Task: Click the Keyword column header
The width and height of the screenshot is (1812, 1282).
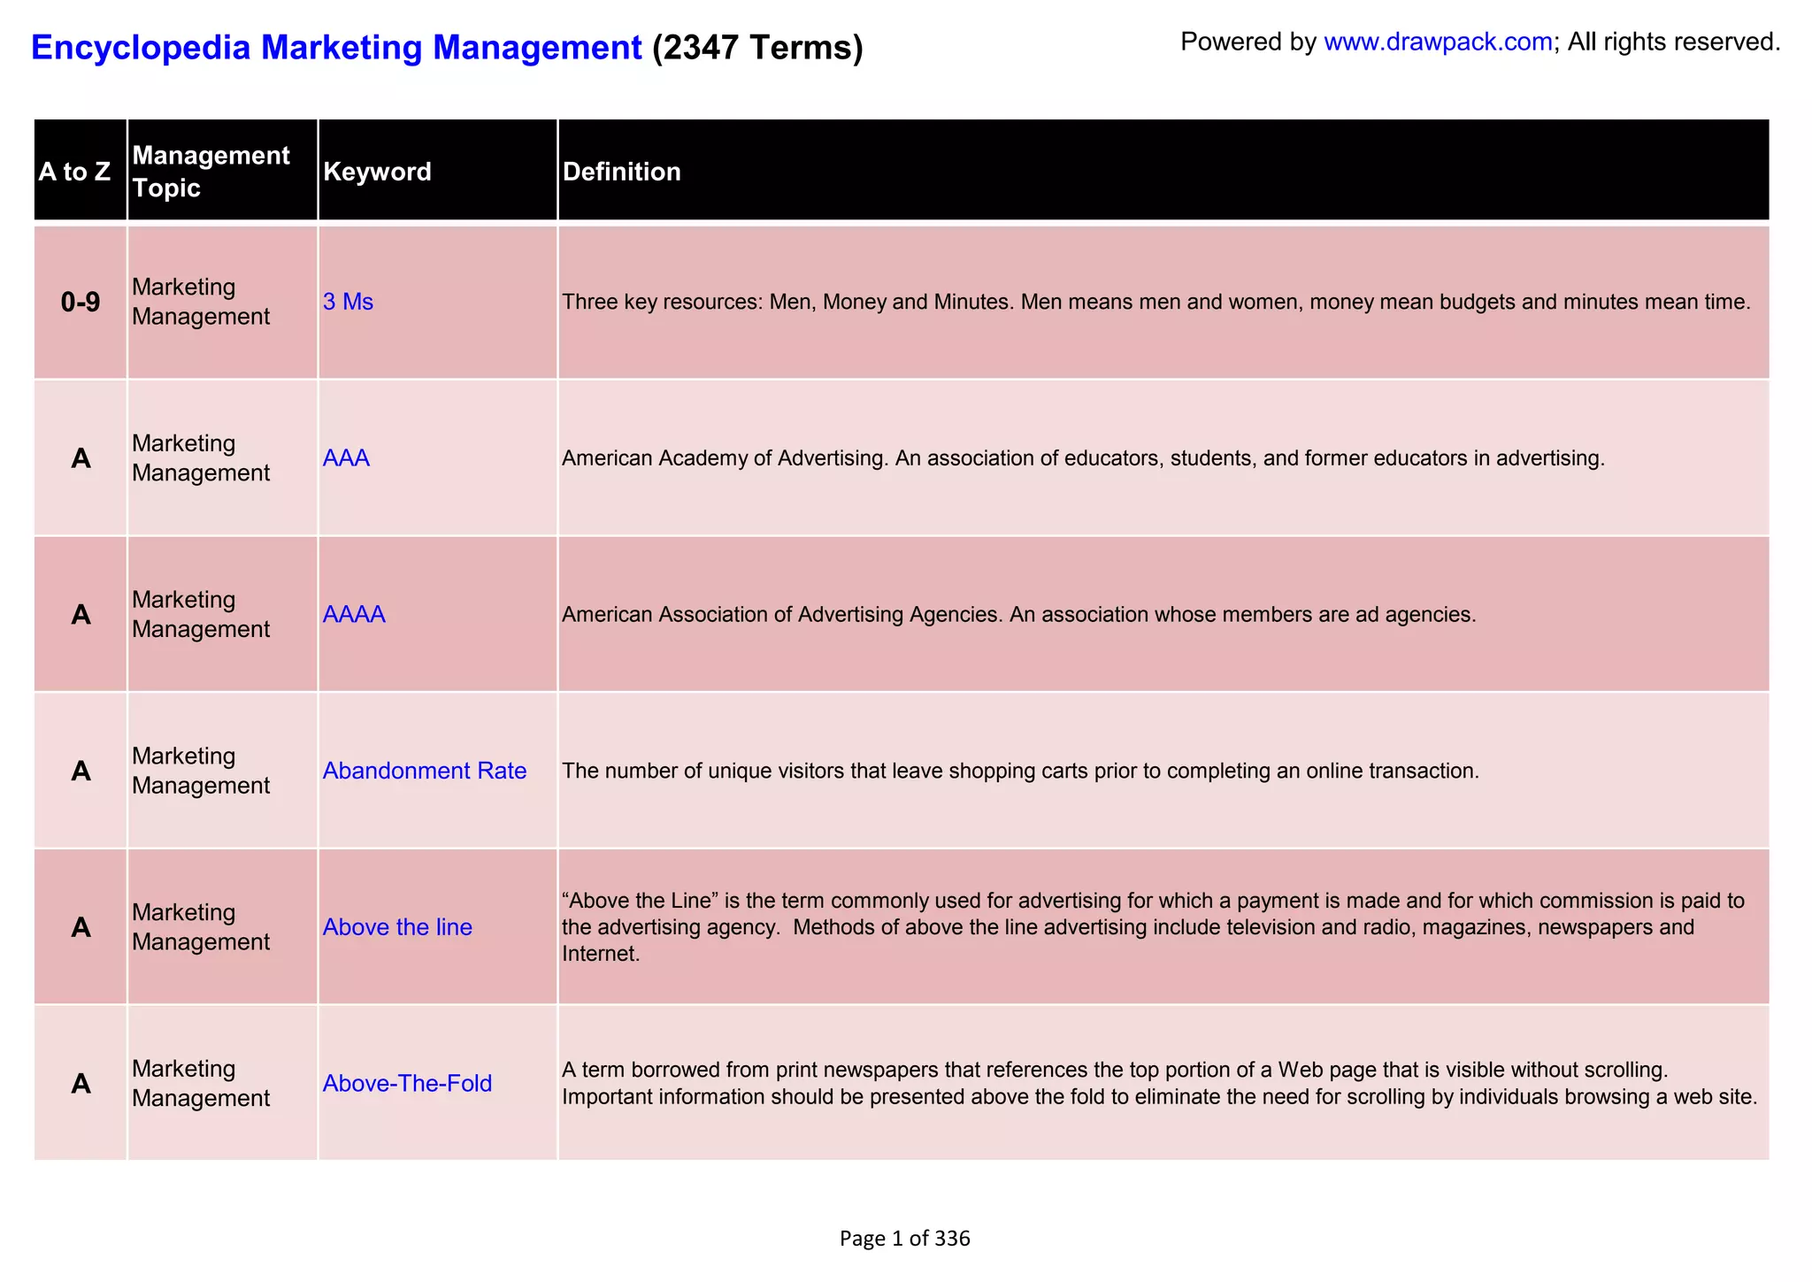Action: pyautogui.click(x=378, y=172)
